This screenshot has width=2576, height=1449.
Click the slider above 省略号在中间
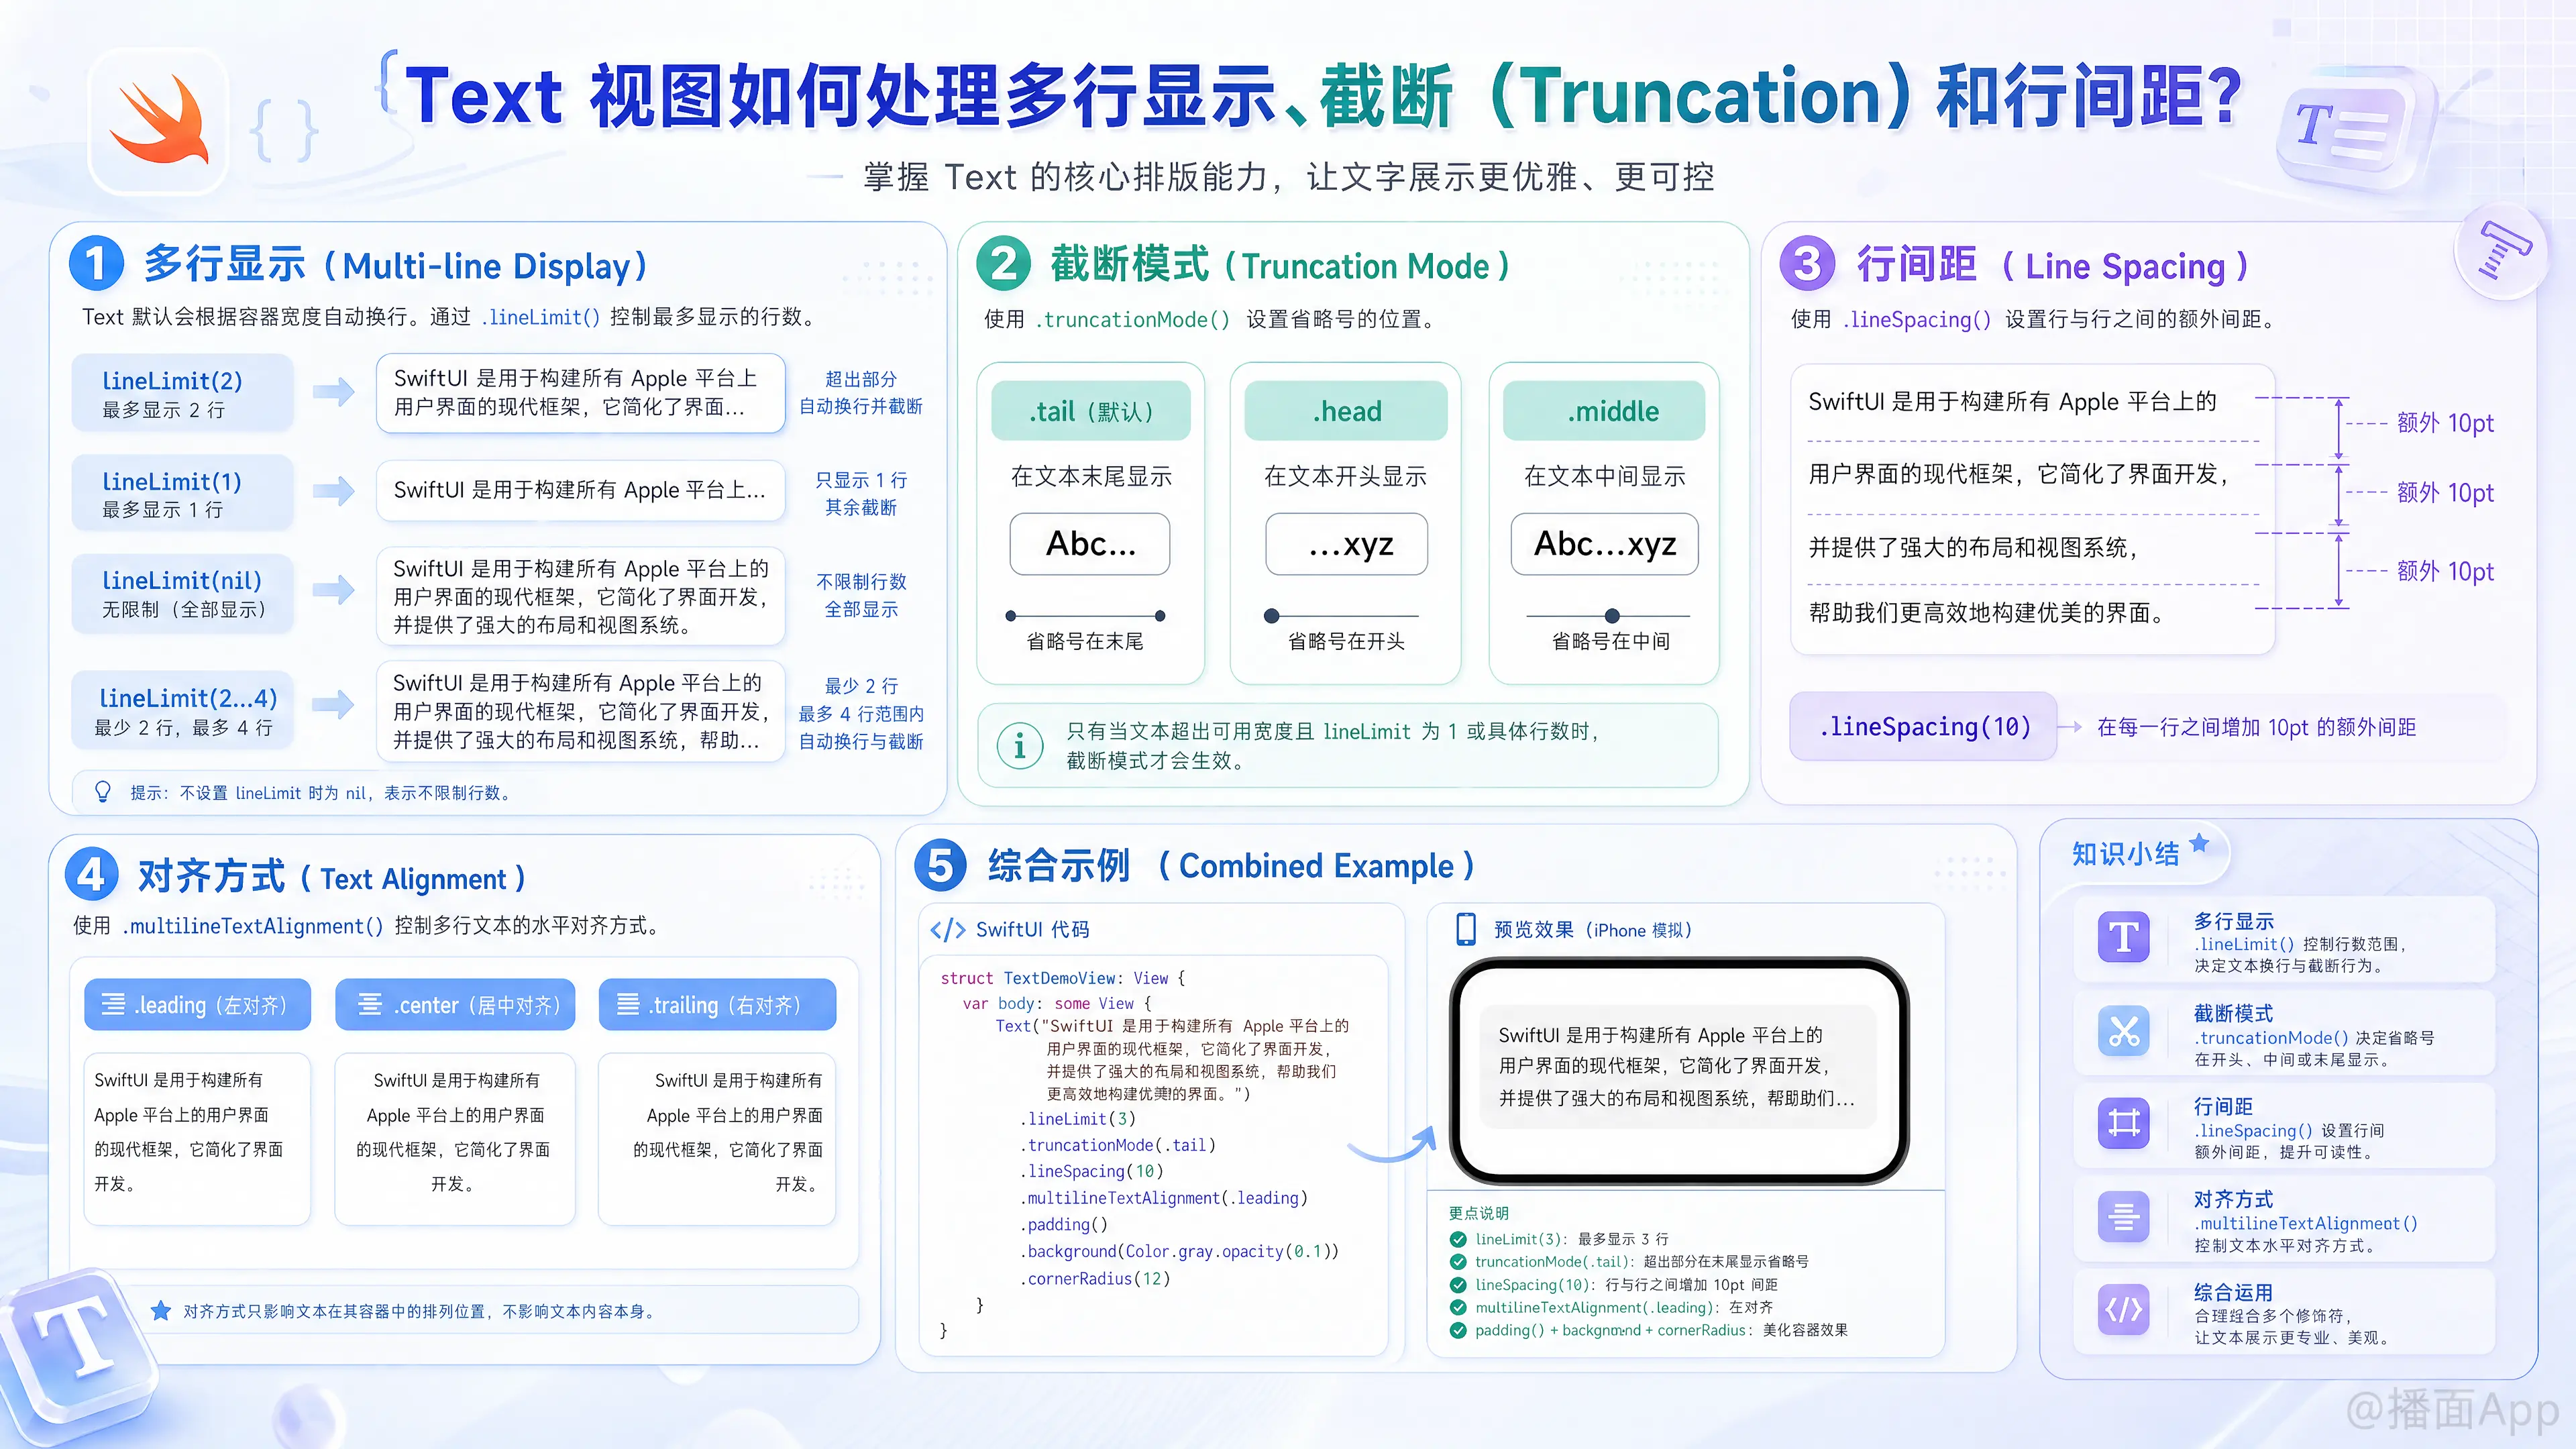pos(1608,616)
